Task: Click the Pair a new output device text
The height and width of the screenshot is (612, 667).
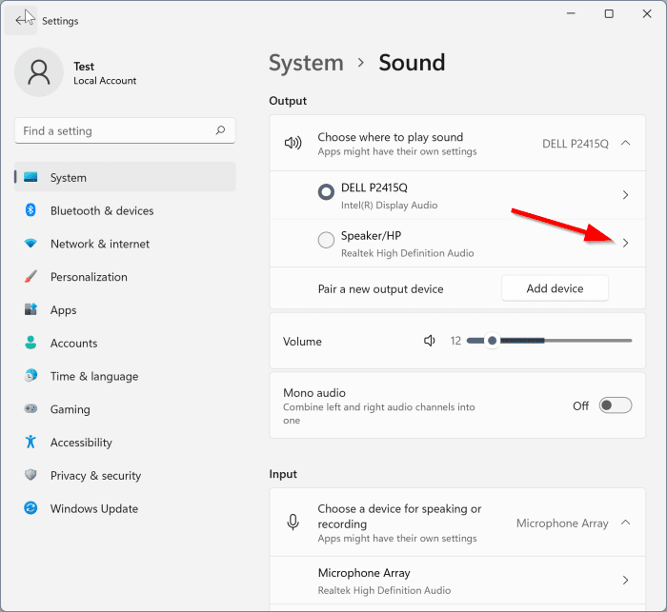Action: [x=381, y=289]
